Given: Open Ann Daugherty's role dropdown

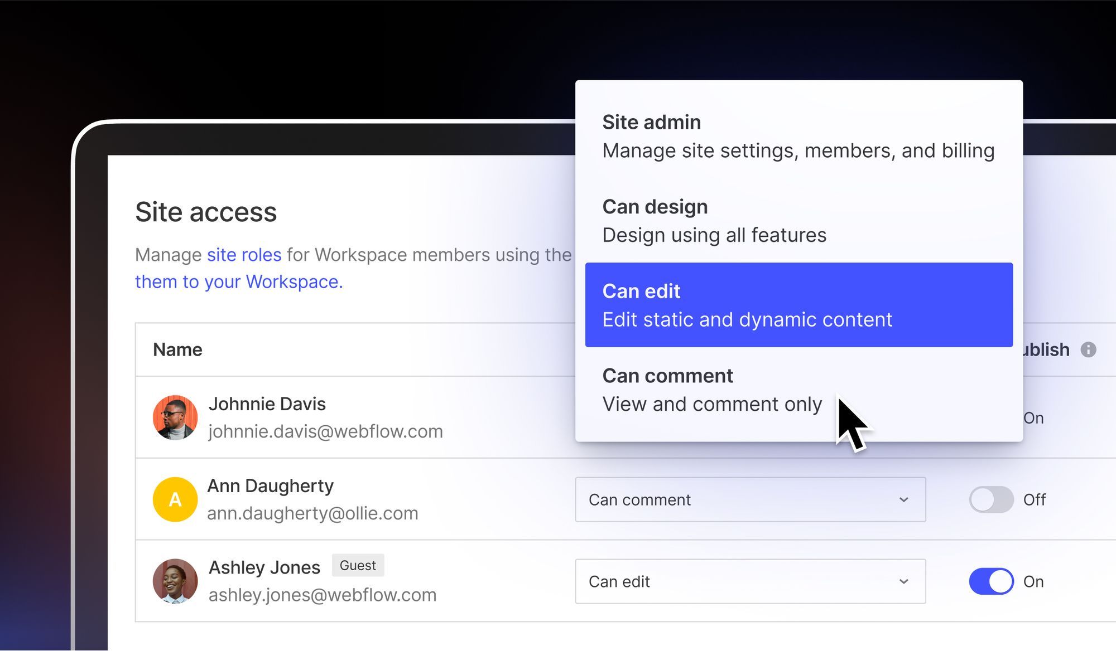Looking at the screenshot, I should [750, 499].
